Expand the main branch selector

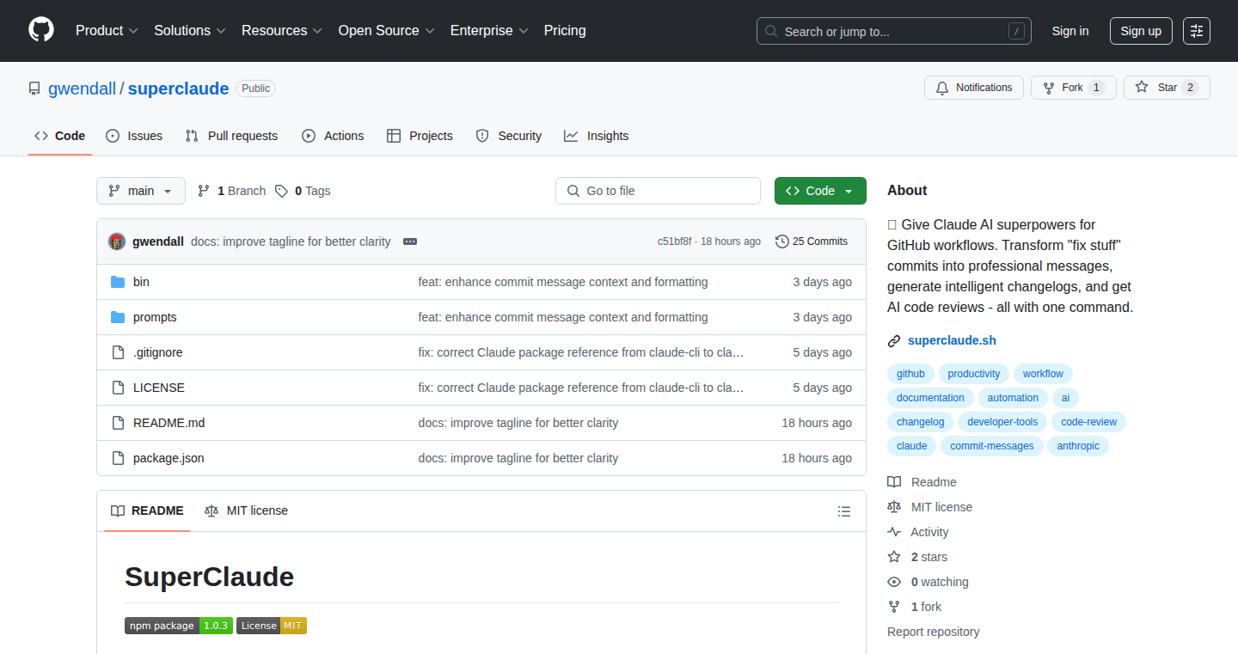[141, 191]
